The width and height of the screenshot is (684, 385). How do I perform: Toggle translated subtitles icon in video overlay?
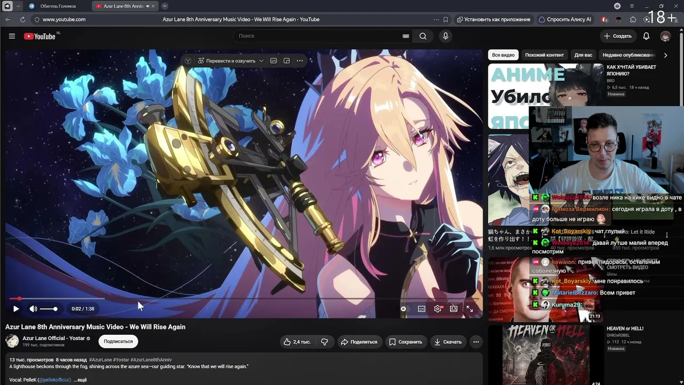click(274, 61)
